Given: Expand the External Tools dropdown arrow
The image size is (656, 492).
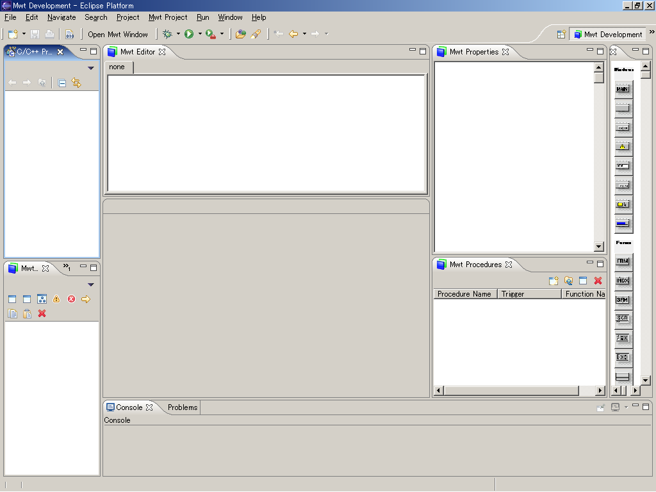Looking at the screenshot, I should 222,34.
